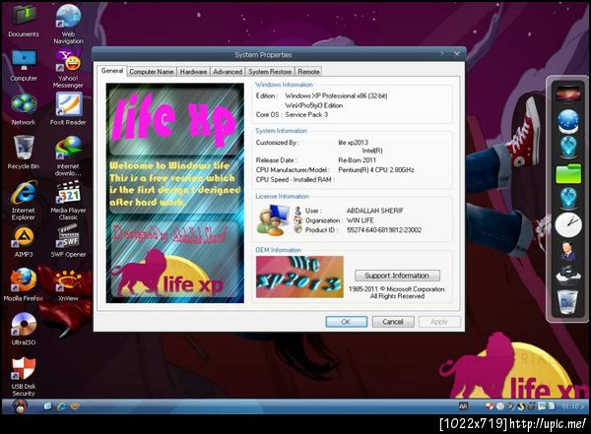Open USB Disk Security shortcut
This screenshot has height=434, width=591.
coord(24,376)
